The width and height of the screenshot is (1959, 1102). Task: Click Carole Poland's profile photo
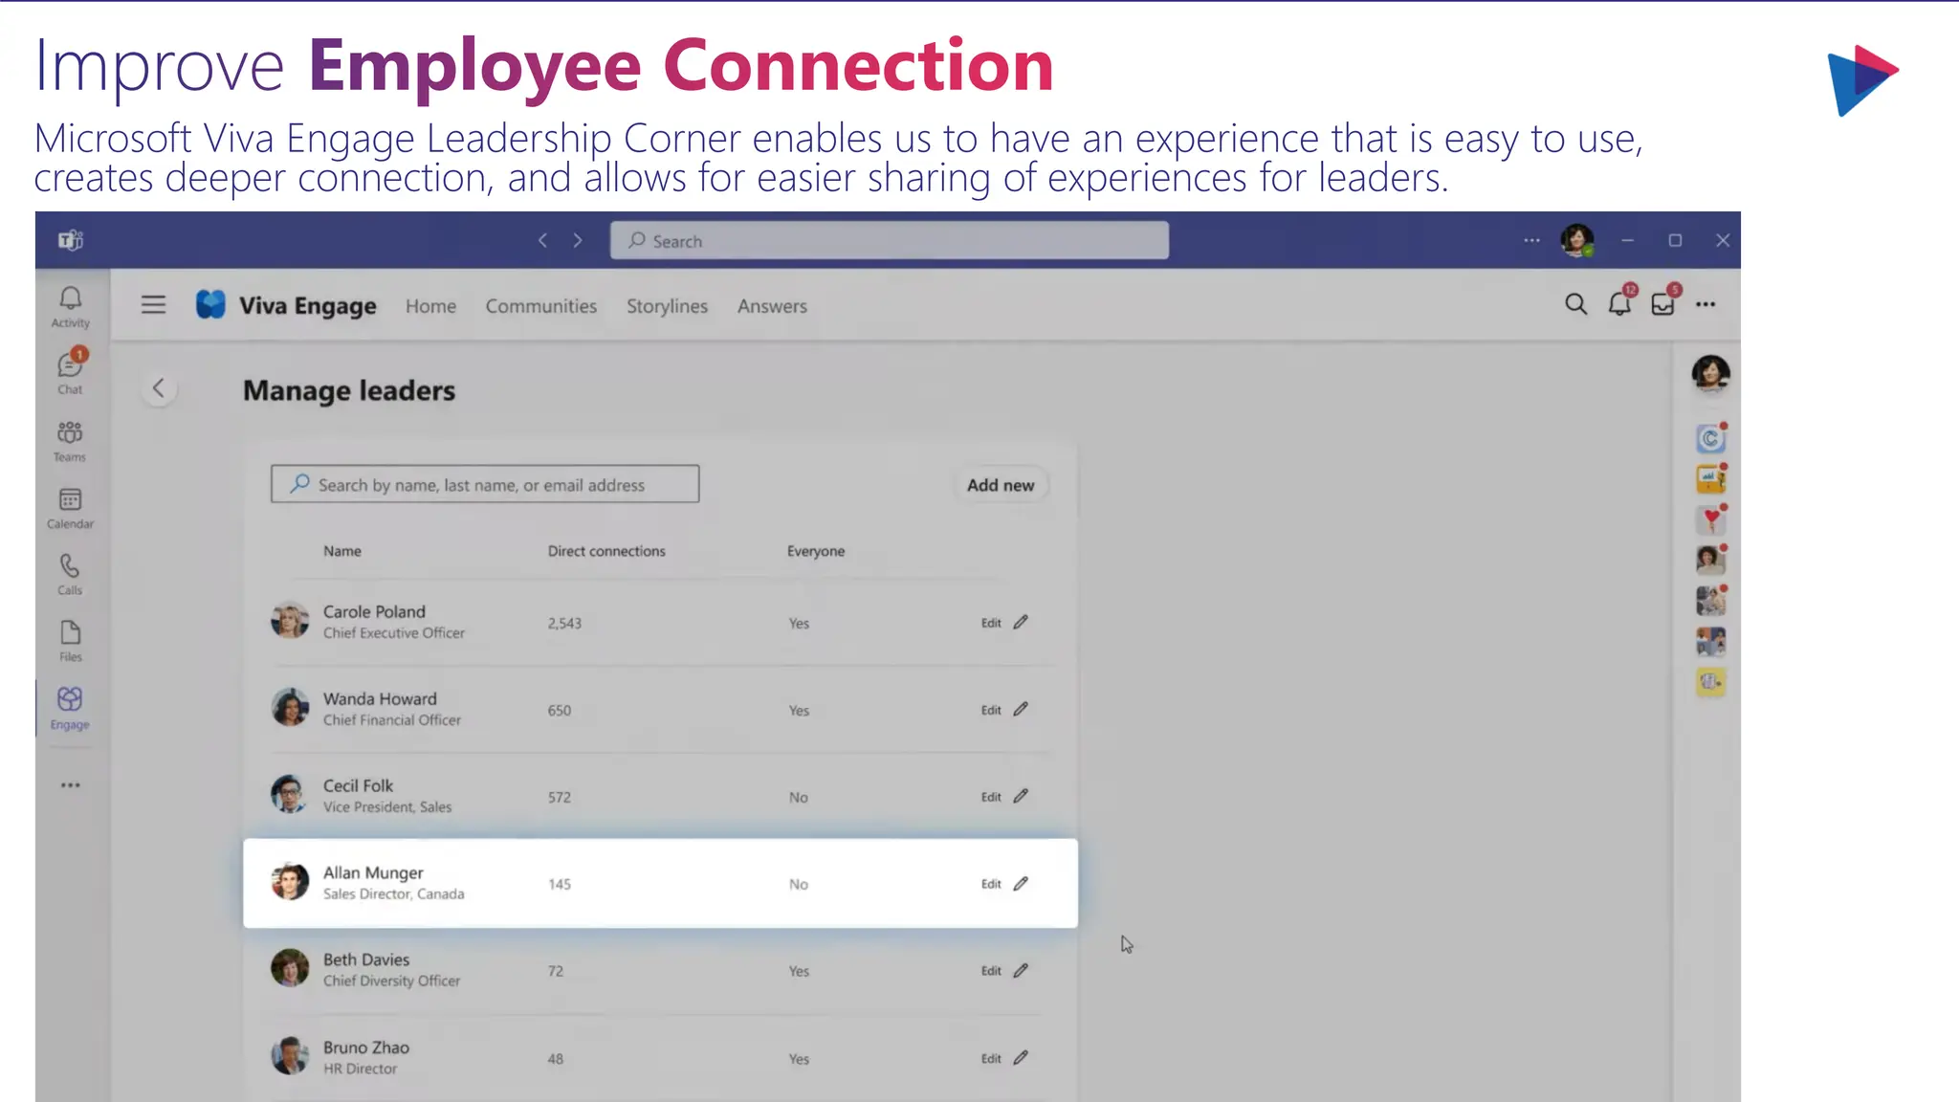[x=290, y=621]
